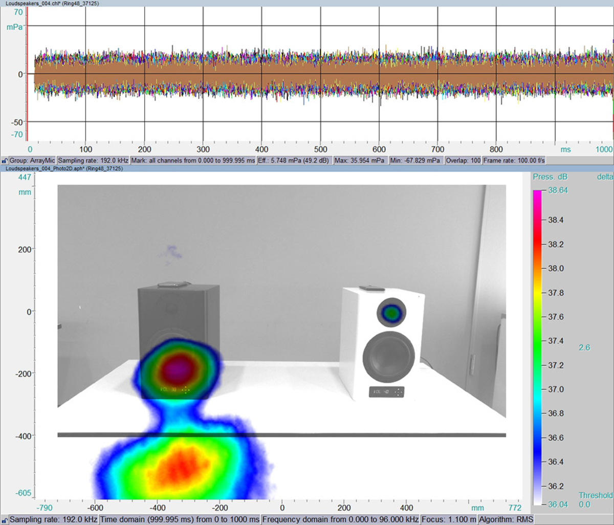This screenshot has height=525, width=614.
Task: Click the Time domain range field
Action: (179, 519)
